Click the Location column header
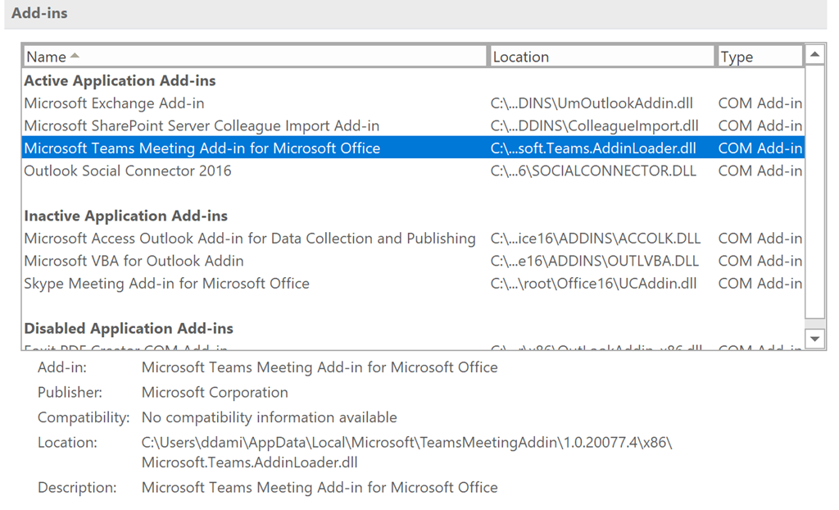Image resolution: width=839 pixels, height=510 pixels. pyautogui.click(x=520, y=57)
